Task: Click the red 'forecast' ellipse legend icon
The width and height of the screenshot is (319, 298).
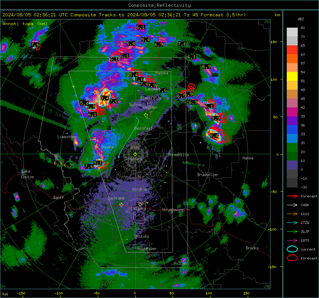Action: coord(292,258)
